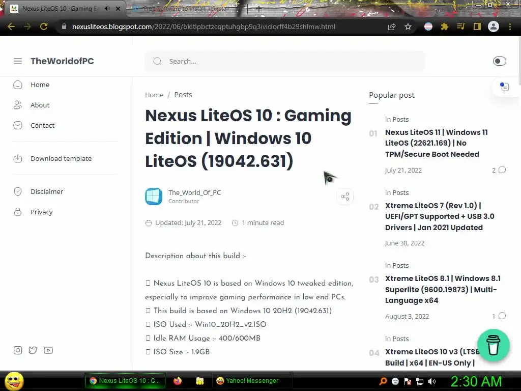Open the share icon beside the author
Viewport: 521px width, 391px height.
[x=345, y=197]
